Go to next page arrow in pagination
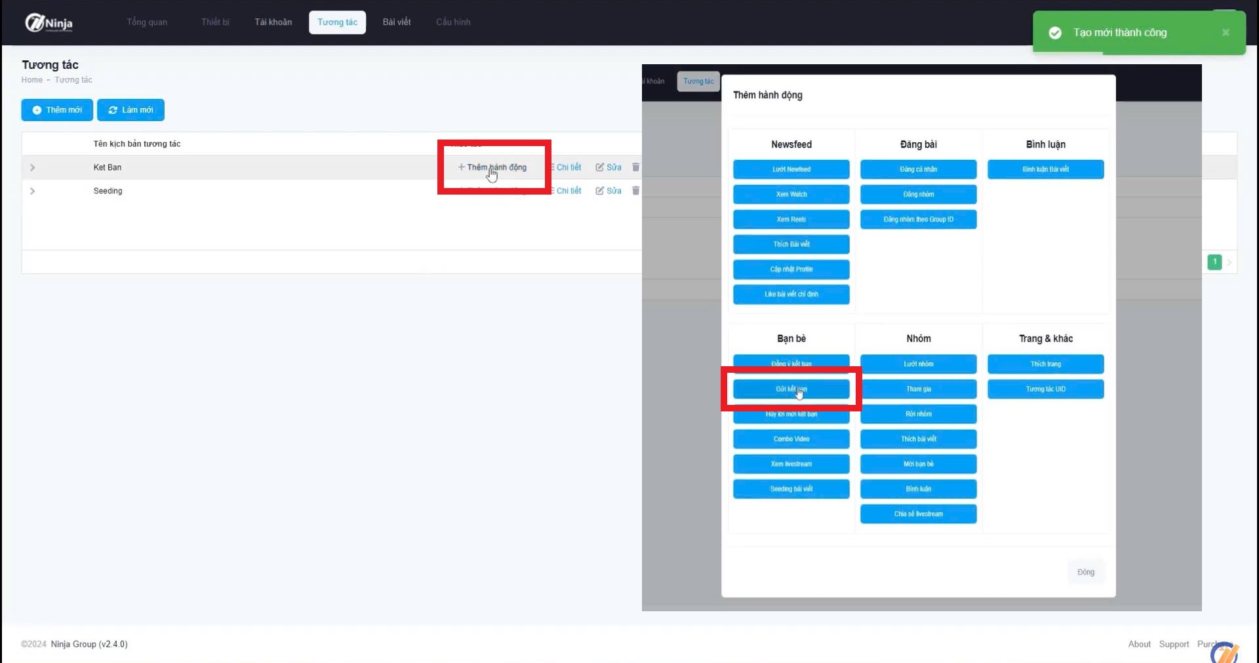The height and width of the screenshot is (663, 1259). pos(1229,262)
